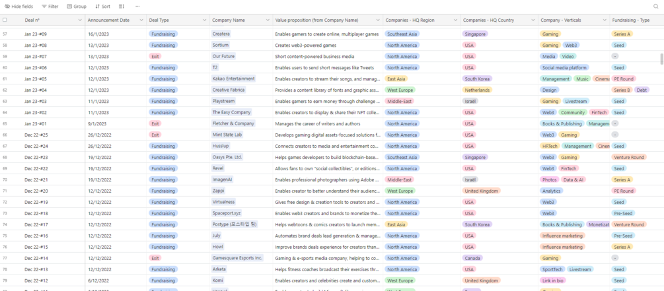Screen dimensions: 664x291
Task: Select the Fundraising tag in the T2 row
Action: 163,68
